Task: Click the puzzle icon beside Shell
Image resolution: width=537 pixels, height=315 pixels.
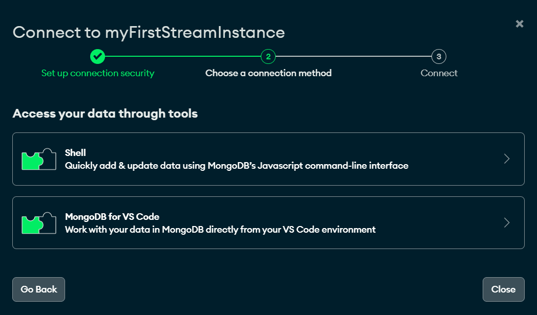Action: (x=39, y=159)
